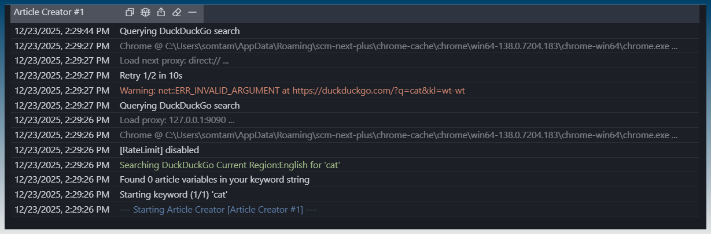Clear the log with eraser icon

[177, 12]
